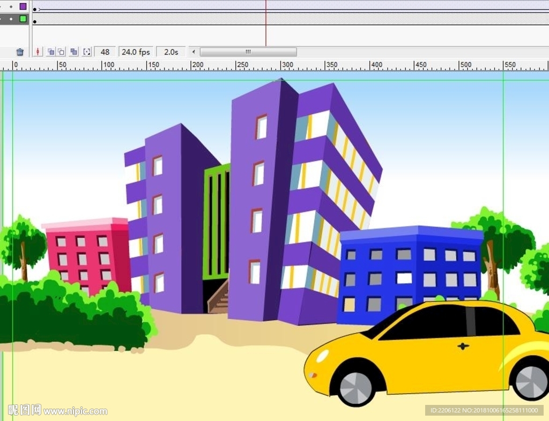Screen dimensions: 549x421
Task: Click the green layer outline color swatch
Action: click(x=23, y=19)
